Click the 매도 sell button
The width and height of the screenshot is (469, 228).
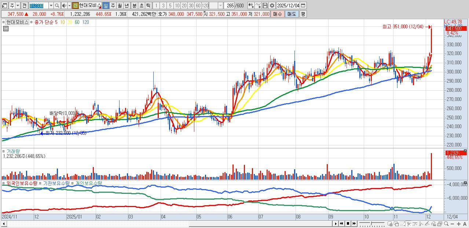pos(292,14)
